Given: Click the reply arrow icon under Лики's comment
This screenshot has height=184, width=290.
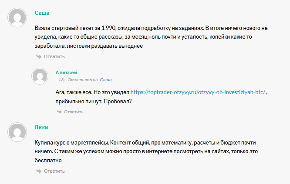Looking at the screenshot, I should tap(39, 171).
